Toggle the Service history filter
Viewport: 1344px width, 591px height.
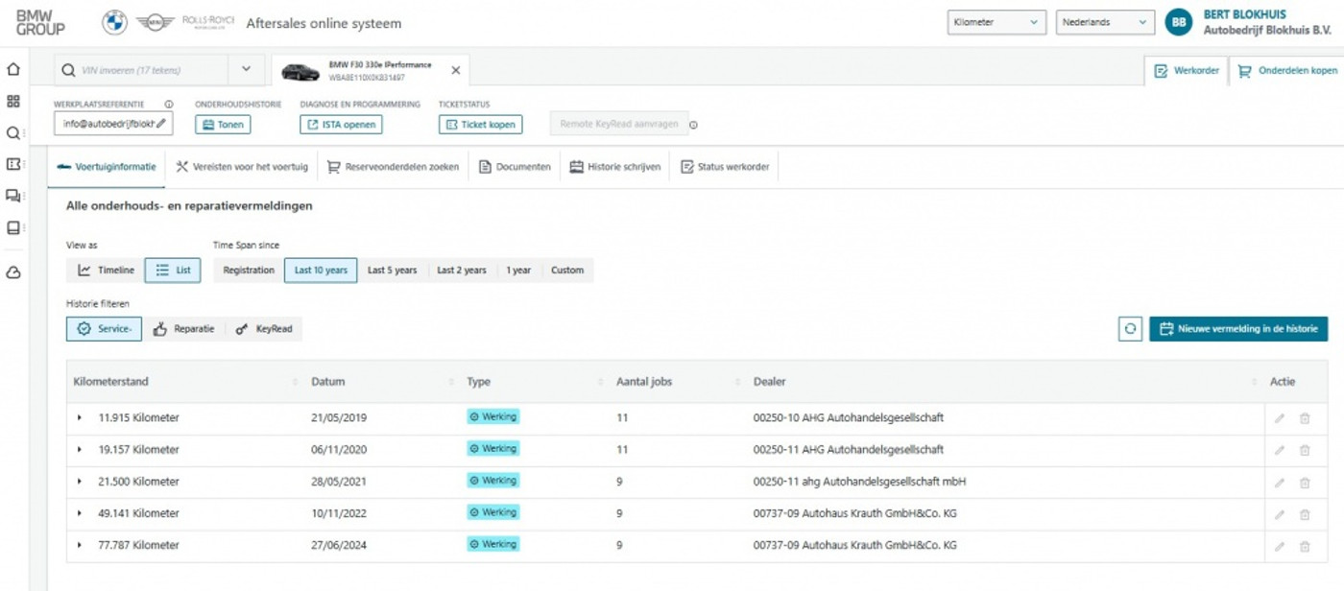tap(104, 329)
